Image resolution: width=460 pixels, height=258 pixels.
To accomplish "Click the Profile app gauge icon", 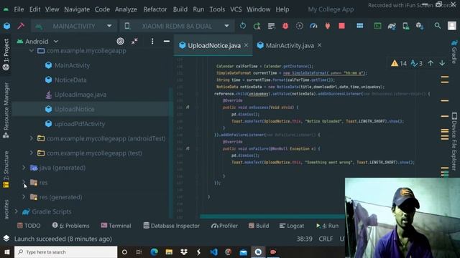I will pyautogui.click(x=313, y=26).
